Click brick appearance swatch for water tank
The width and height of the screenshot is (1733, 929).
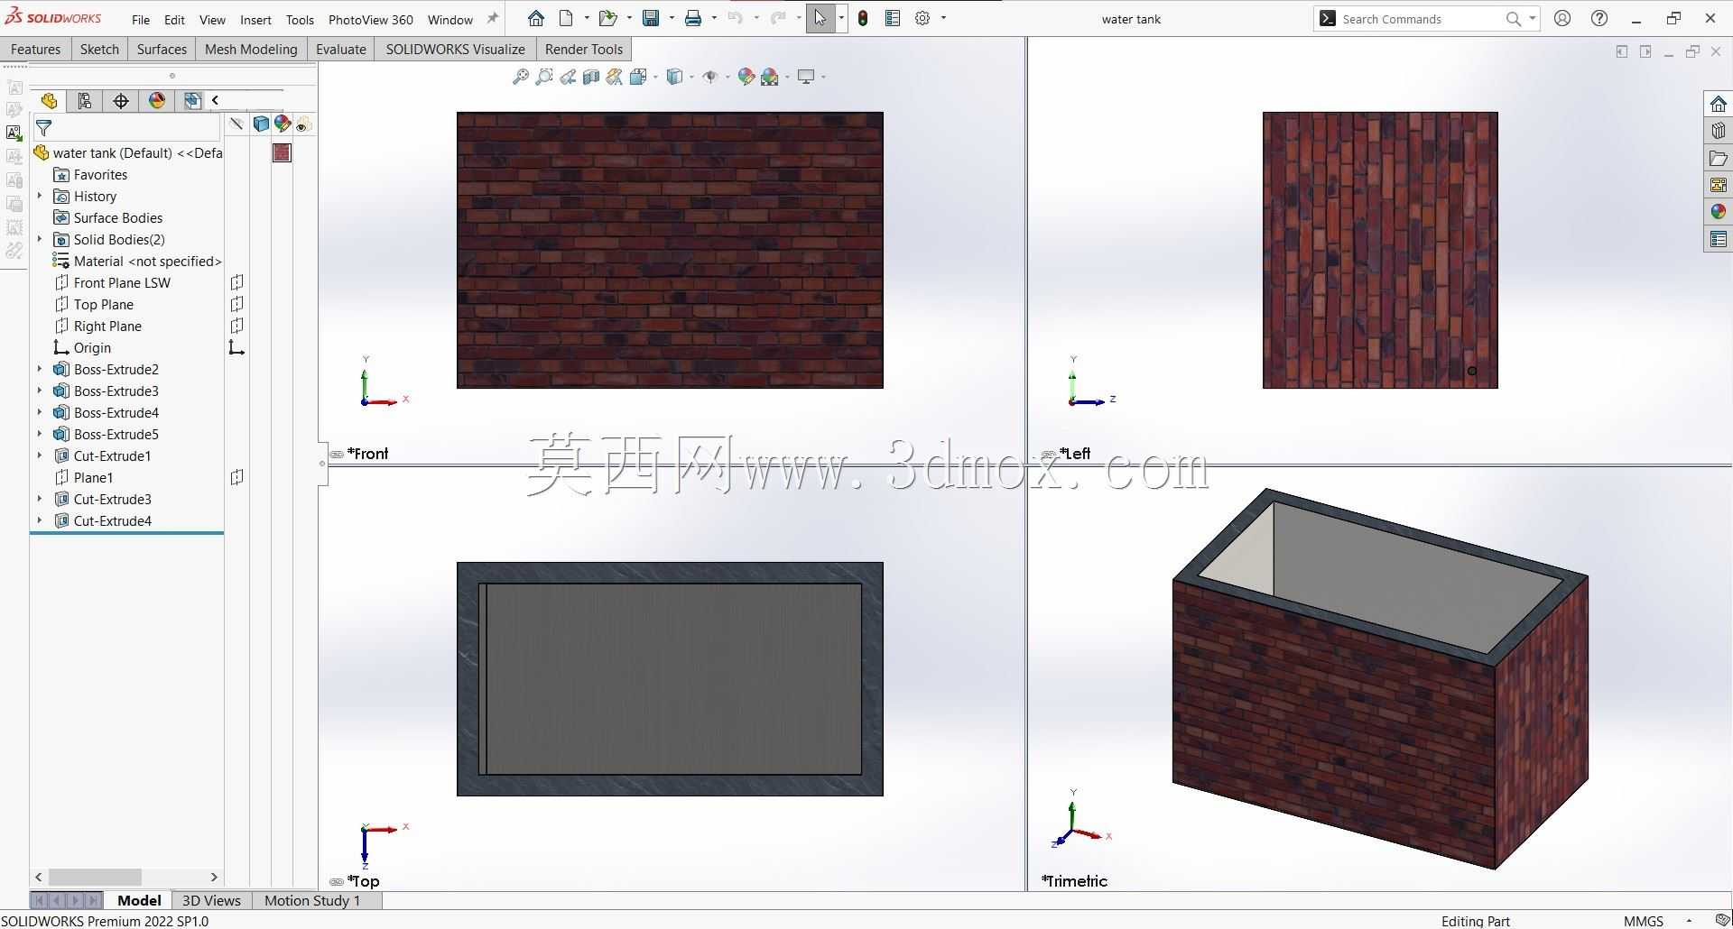coord(283,152)
